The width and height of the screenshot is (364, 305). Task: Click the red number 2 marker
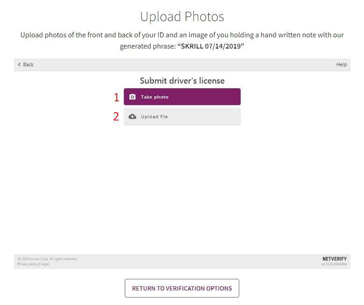116,117
